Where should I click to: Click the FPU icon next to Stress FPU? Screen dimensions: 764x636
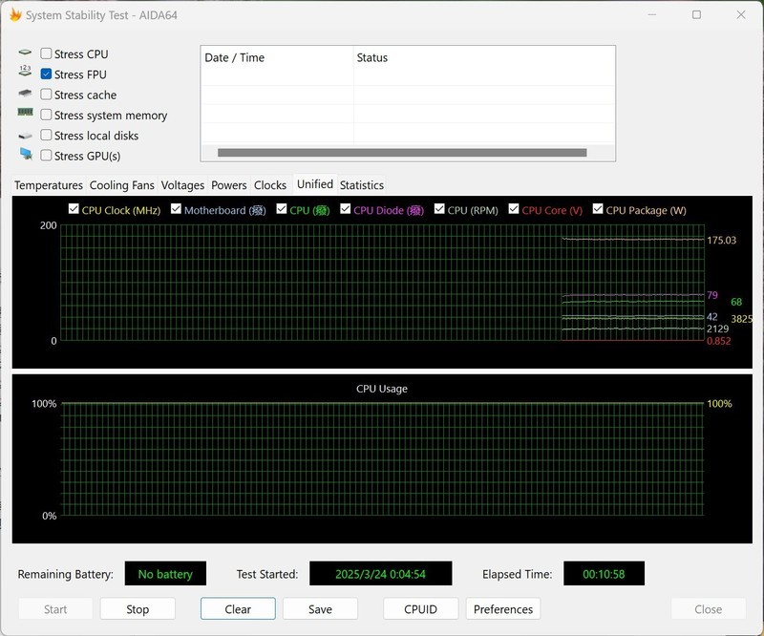(27, 74)
